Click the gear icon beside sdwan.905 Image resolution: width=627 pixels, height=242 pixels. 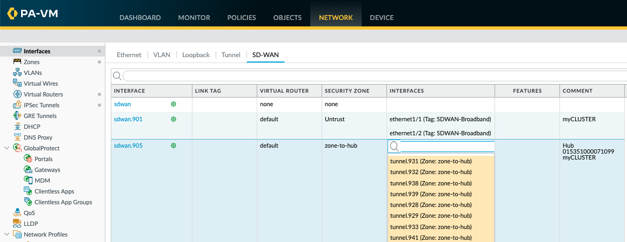[x=174, y=146]
